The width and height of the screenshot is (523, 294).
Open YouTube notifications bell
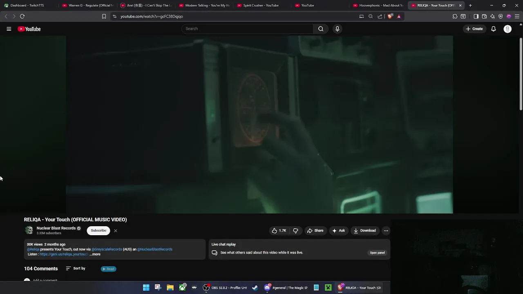coord(494,29)
